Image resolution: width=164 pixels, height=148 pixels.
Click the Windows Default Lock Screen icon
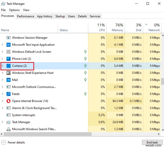click(8, 52)
